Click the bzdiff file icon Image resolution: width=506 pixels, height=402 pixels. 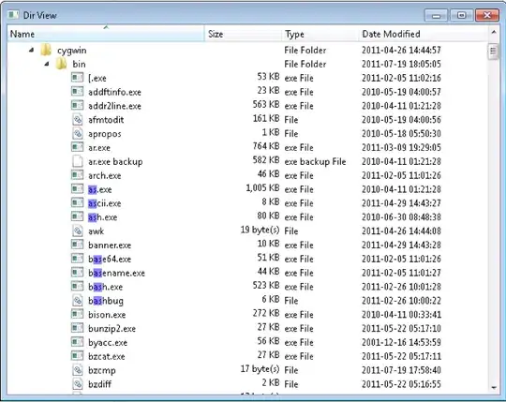[x=78, y=383]
